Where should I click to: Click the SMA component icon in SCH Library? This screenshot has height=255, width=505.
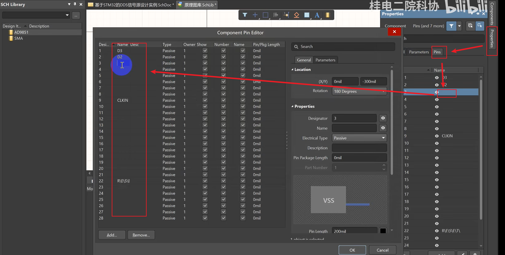tap(11, 38)
